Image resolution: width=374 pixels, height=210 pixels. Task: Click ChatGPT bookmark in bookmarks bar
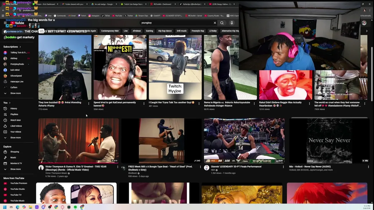point(155,16)
